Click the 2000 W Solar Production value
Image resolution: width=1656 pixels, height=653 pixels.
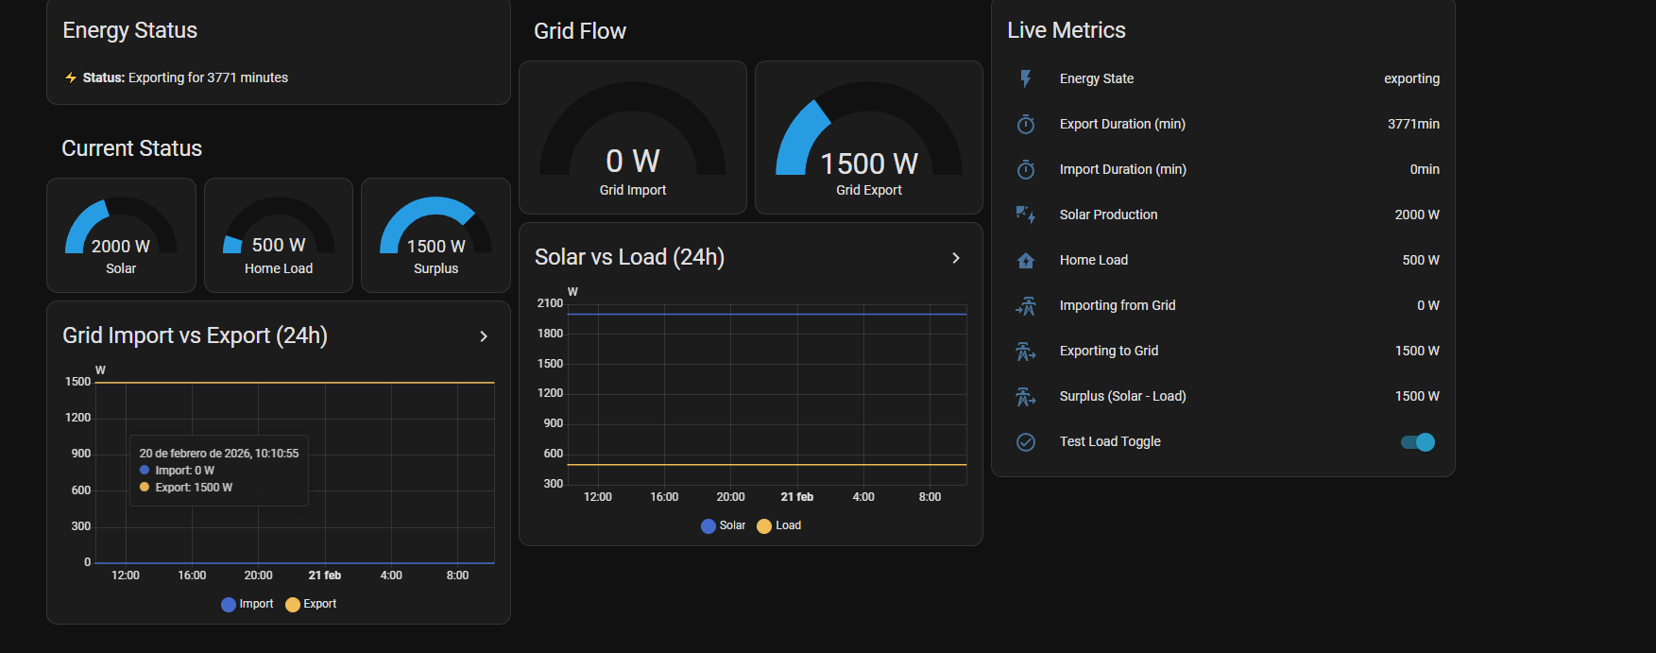[x=1417, y=215]
